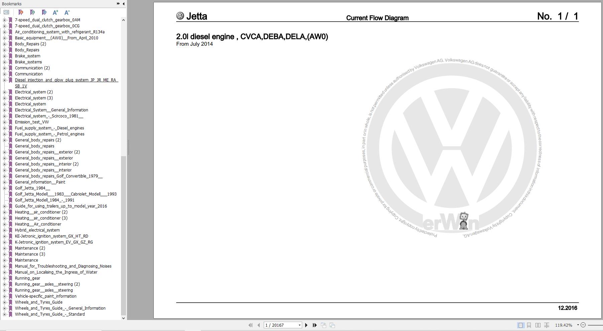This screenshot has height=331, width=603.
Task: Open the Brake_systems bookmark
Action: (x=28, y=62)
